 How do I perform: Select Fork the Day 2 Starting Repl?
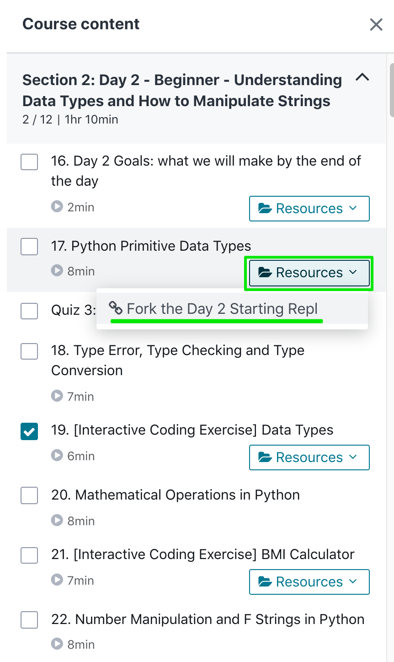pos(222,309)
